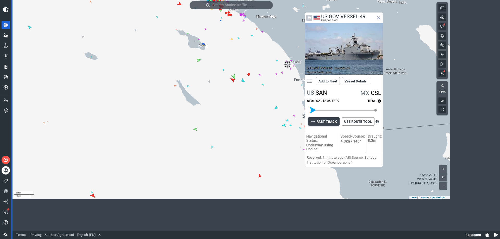
Task: Click the Search MarineTraffic field
Action: point(231,5)
